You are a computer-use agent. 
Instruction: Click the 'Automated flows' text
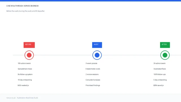pos(160,69)
